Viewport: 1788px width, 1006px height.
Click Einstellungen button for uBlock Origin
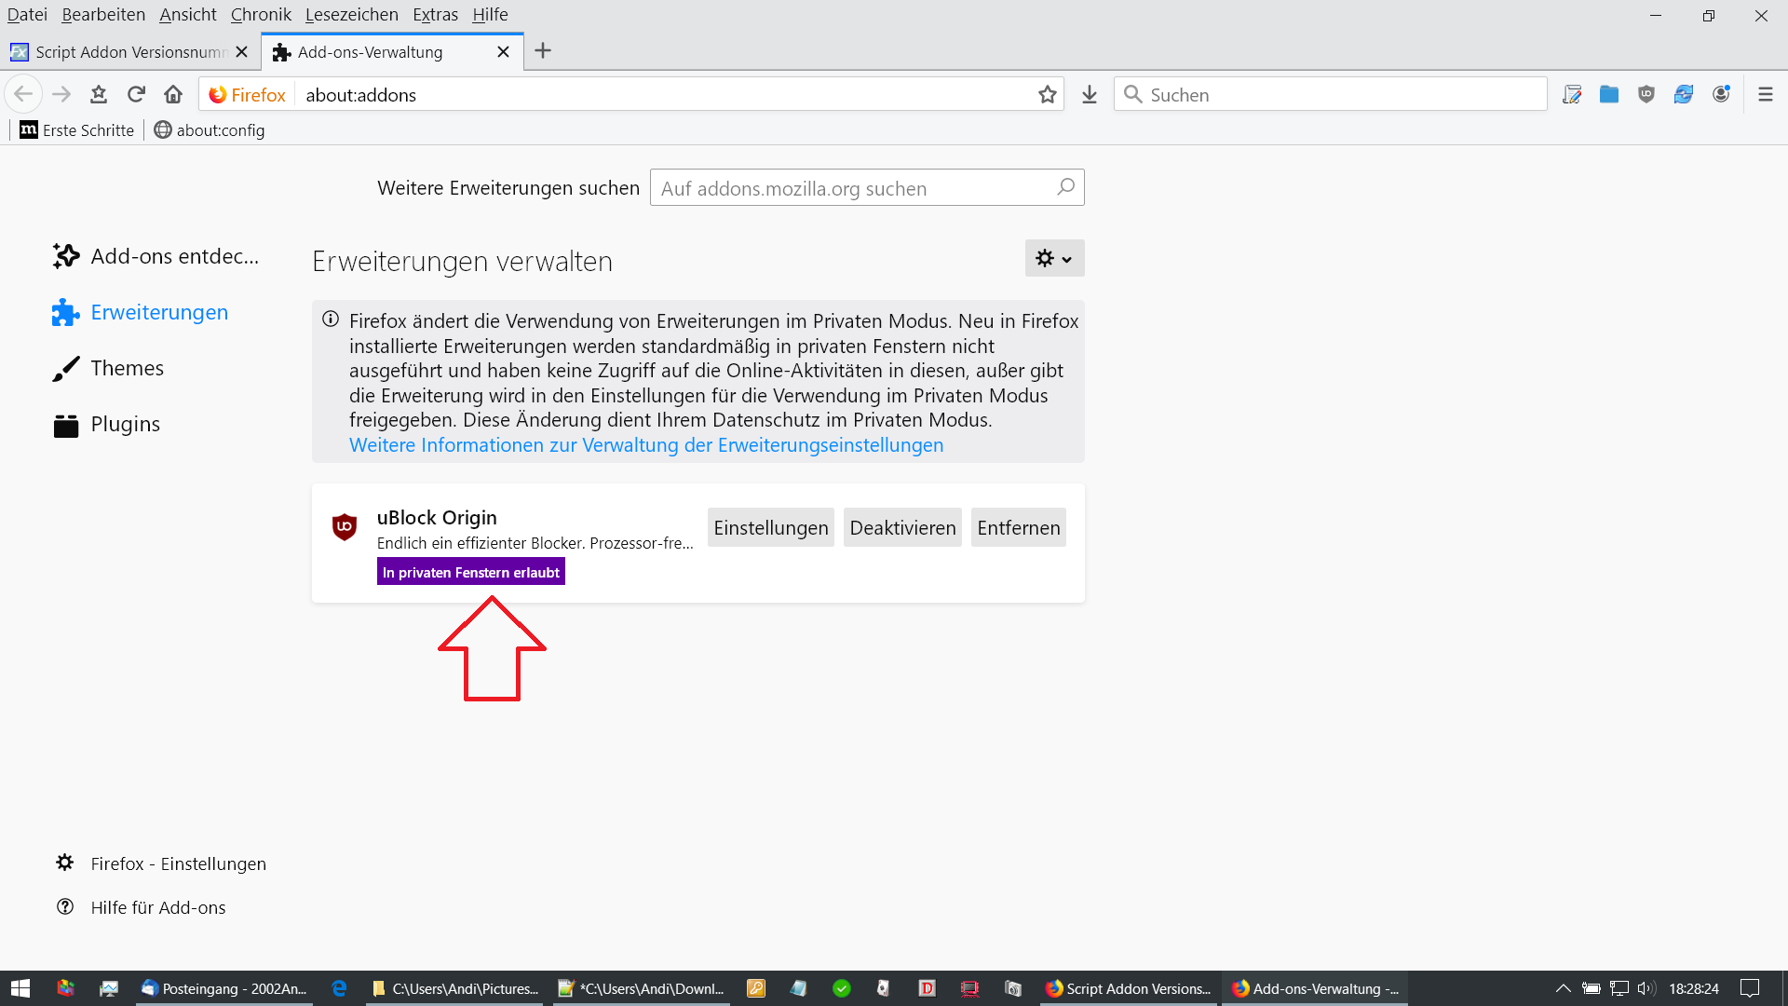pos(770,528)
